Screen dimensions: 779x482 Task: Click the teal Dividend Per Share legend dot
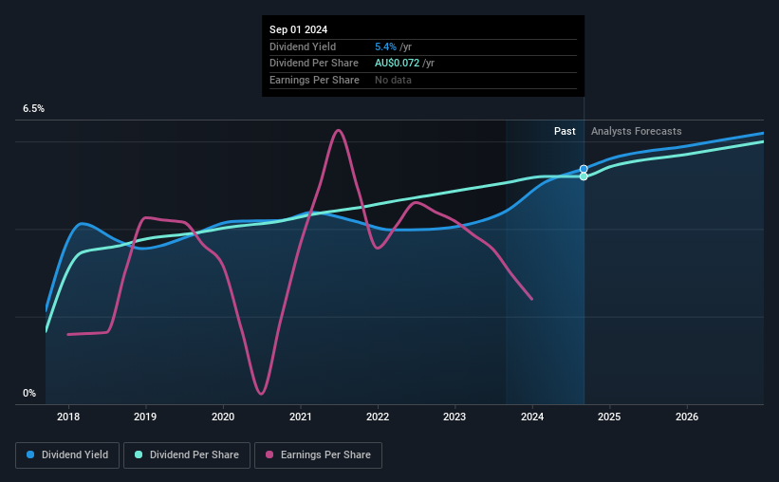point(139,454)
